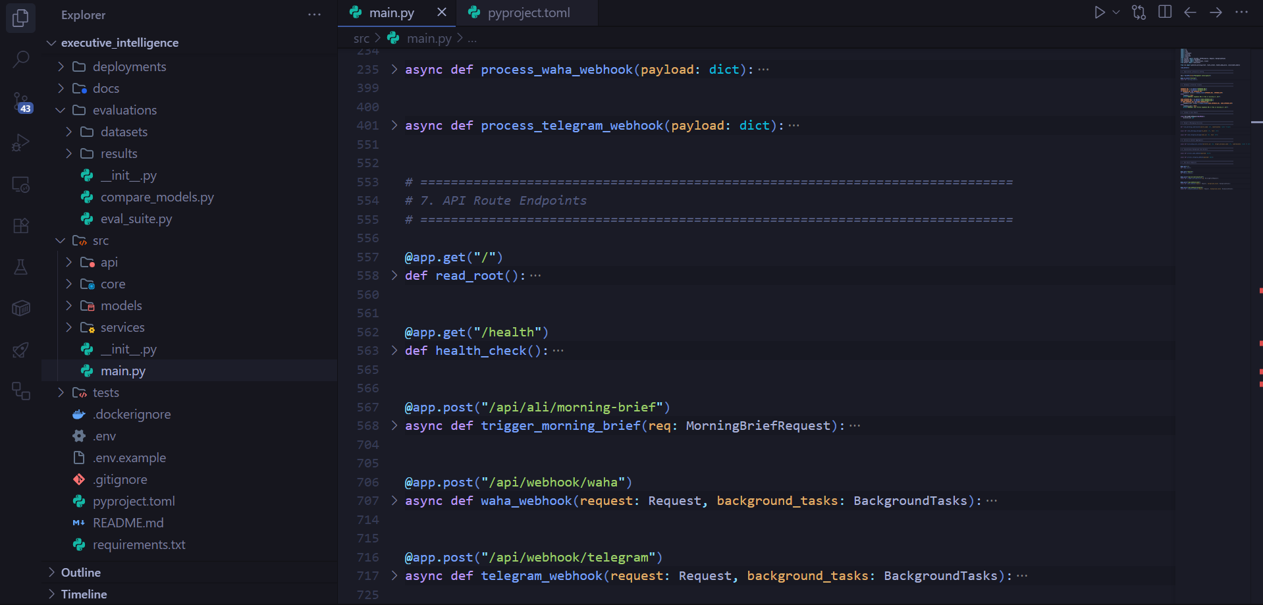Split the editor to the right

(x=1164, y=13)
